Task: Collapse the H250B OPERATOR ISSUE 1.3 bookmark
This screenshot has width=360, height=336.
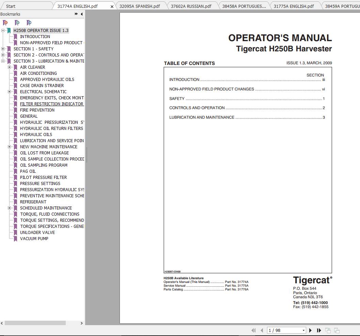Action: [x=3, y=30]
